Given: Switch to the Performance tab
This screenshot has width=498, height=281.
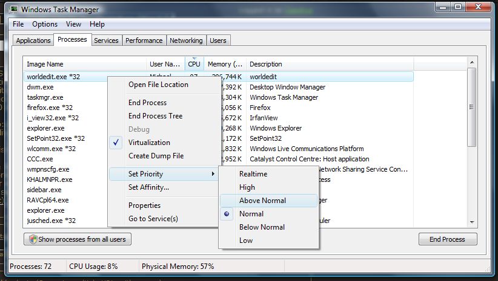Looking at the screenshot, I should pos(144,40).
